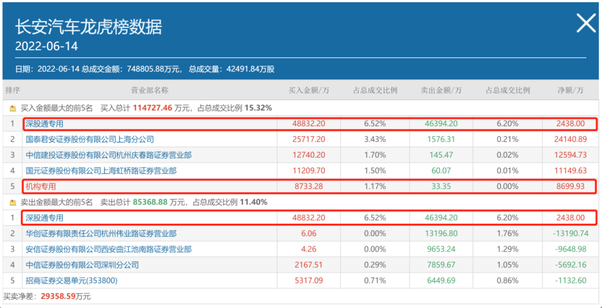Select net amount cell 11149.63
This screenshot has height=308, width=602.
pos(571,170)
